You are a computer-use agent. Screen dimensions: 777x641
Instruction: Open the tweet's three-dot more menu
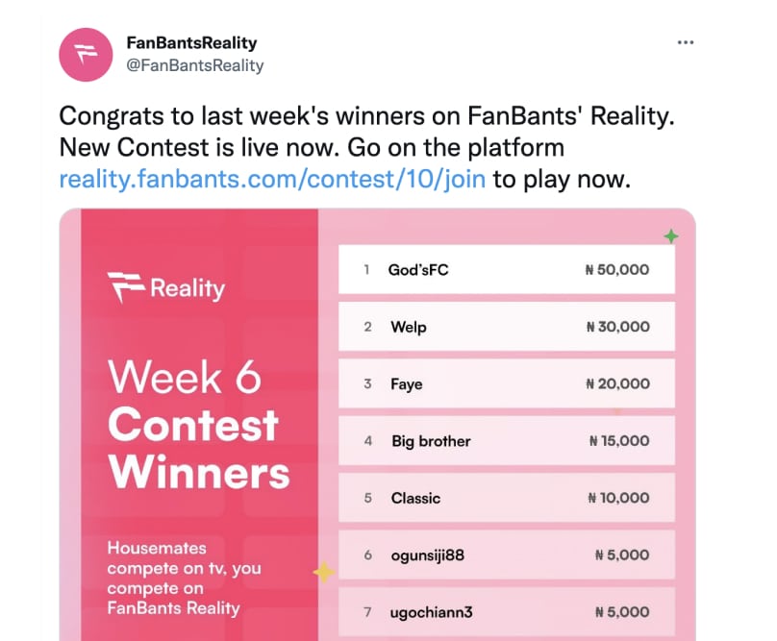[x=685, y=43]
